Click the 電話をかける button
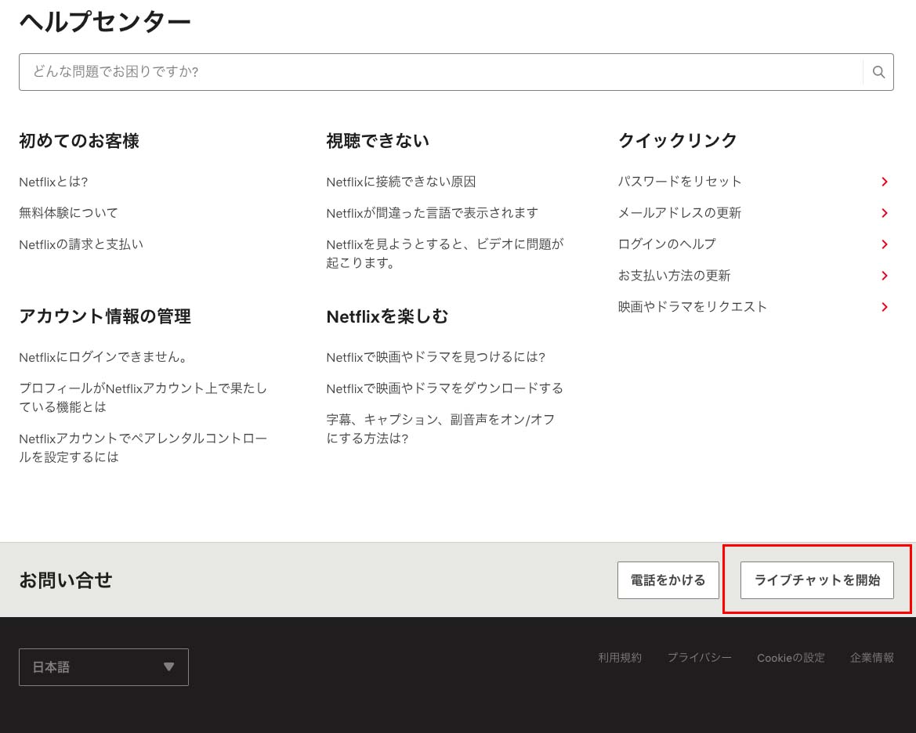 (x=668, y=580)
